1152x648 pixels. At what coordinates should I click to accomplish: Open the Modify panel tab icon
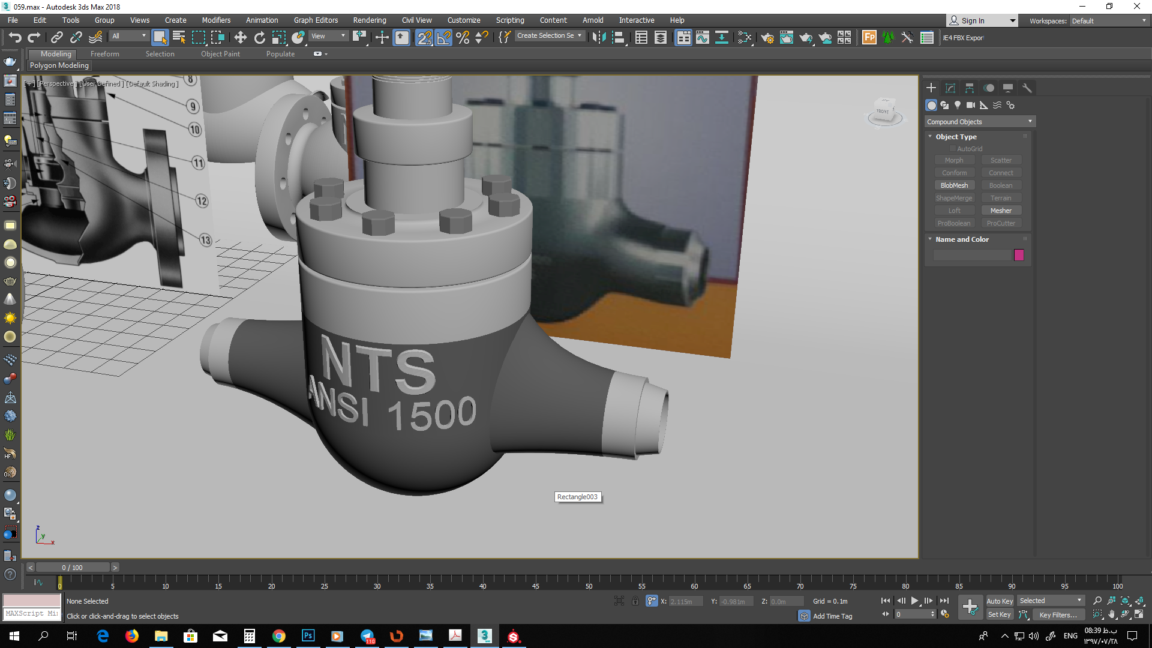(950, 88)
